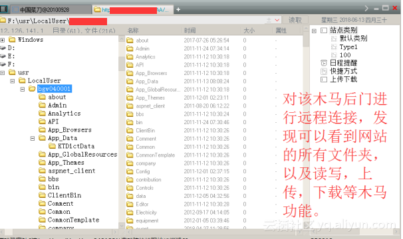Click the App_Data folder icon in file list

pyautogui.click(x=130, y=82)
